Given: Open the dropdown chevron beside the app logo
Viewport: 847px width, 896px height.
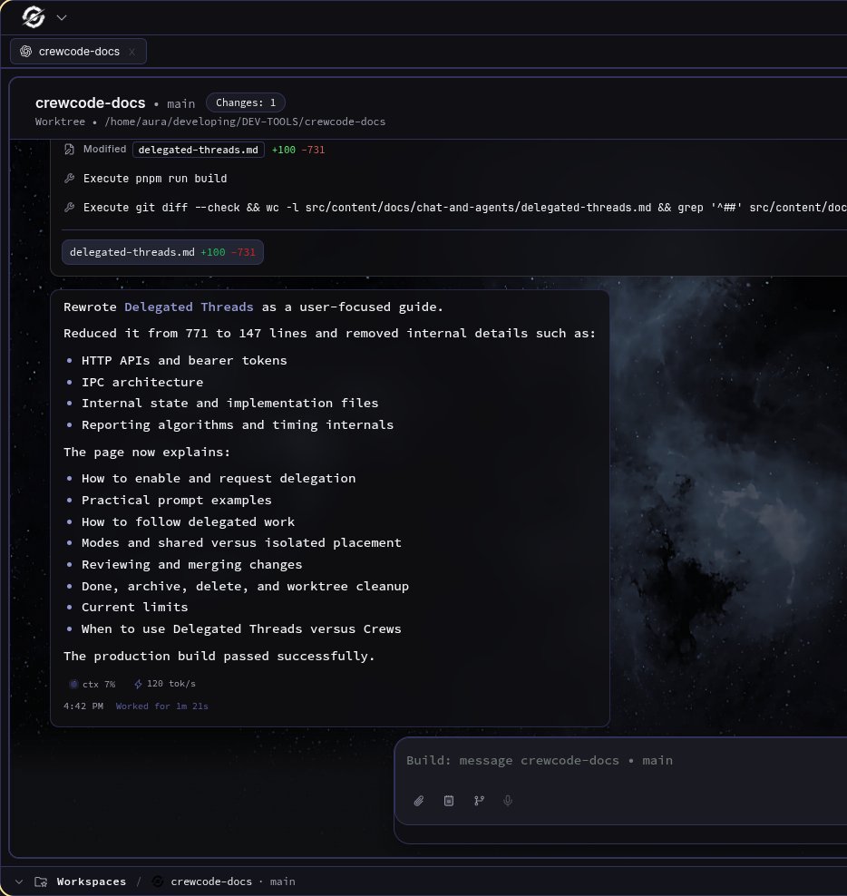Looking at the screenshot, I should pyautogui.click(x=62, y=18).
